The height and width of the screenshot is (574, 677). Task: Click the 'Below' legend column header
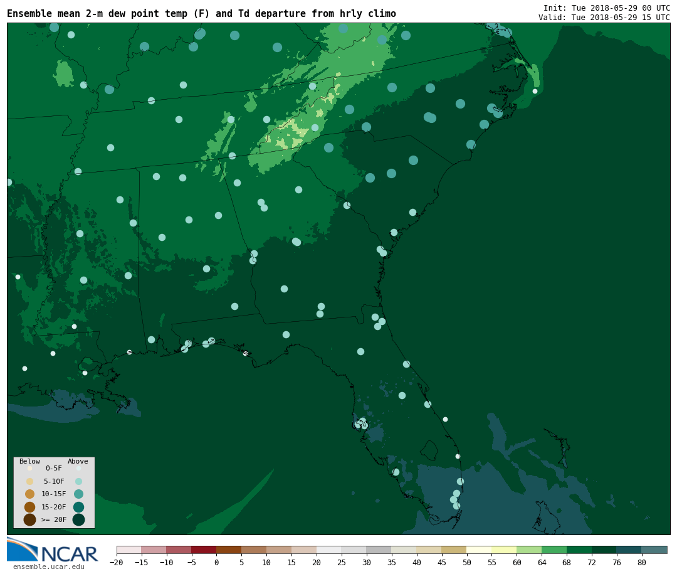click(x=29, y=462)
